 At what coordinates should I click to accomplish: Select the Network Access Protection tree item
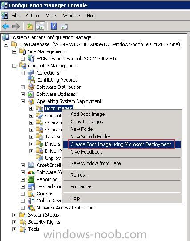point(65,208)
